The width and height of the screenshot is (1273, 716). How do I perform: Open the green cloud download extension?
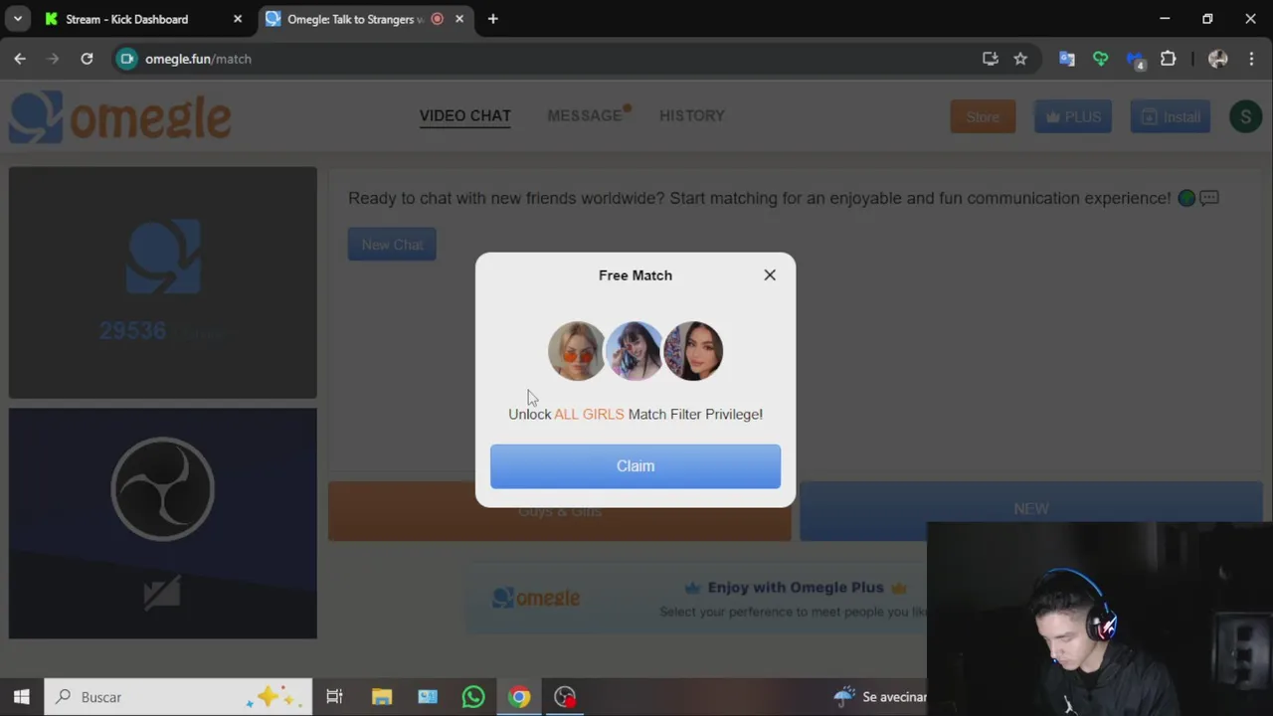(1101, 59)
